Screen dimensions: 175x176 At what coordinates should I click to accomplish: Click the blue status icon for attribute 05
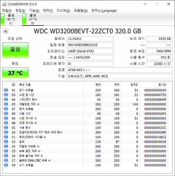(6, 104)
